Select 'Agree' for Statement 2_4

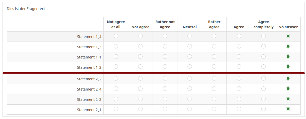pyautogui.click(x=239, y=89)
